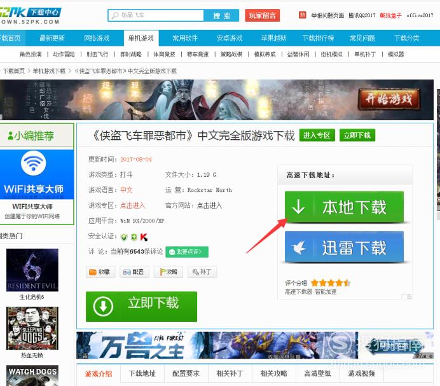Open 模拟器 category link
440x386 pixels.
tap(395, 55)
